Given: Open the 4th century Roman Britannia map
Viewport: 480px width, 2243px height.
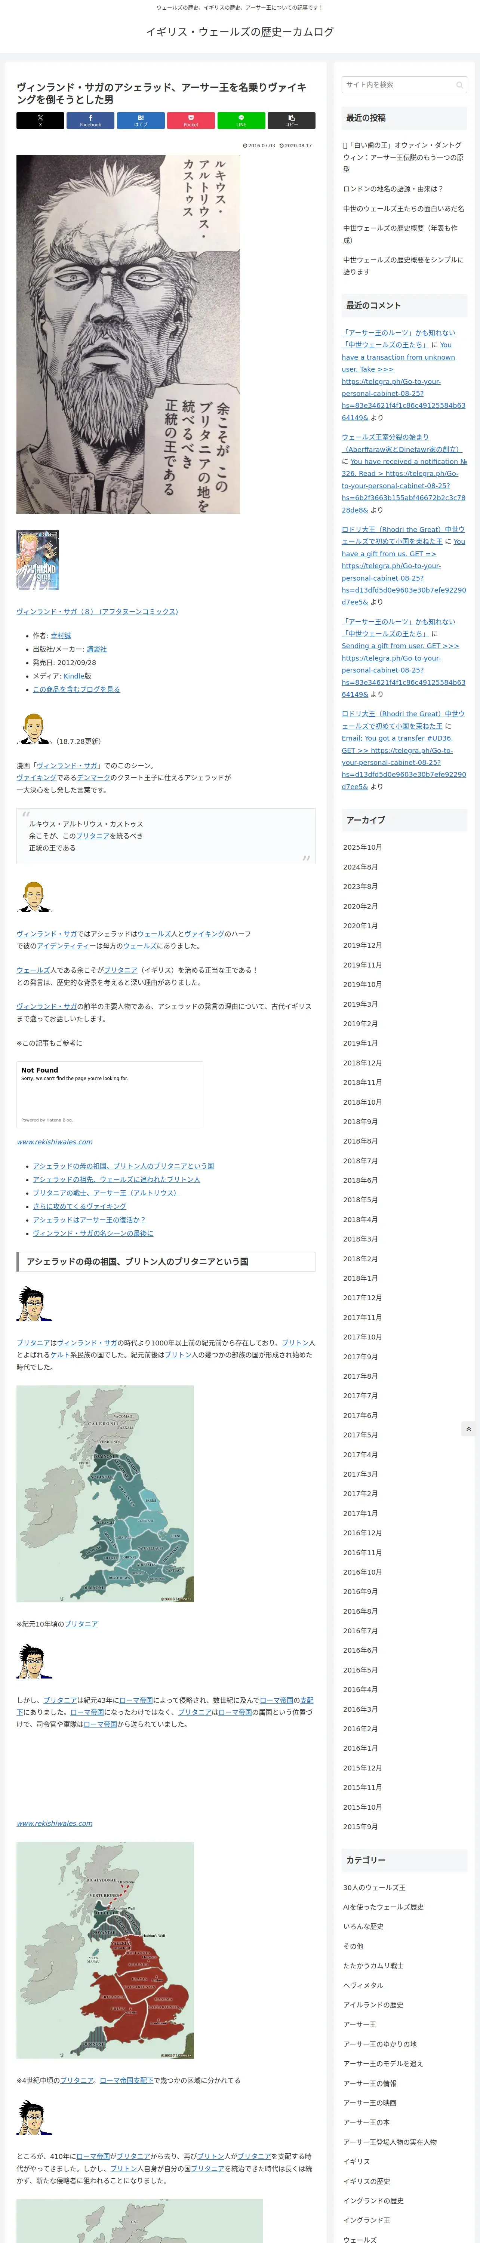Looking at the screenshot, I should point(105,1950).
